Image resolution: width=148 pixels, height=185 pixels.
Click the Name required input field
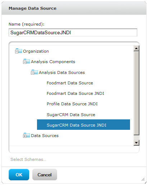73,32
